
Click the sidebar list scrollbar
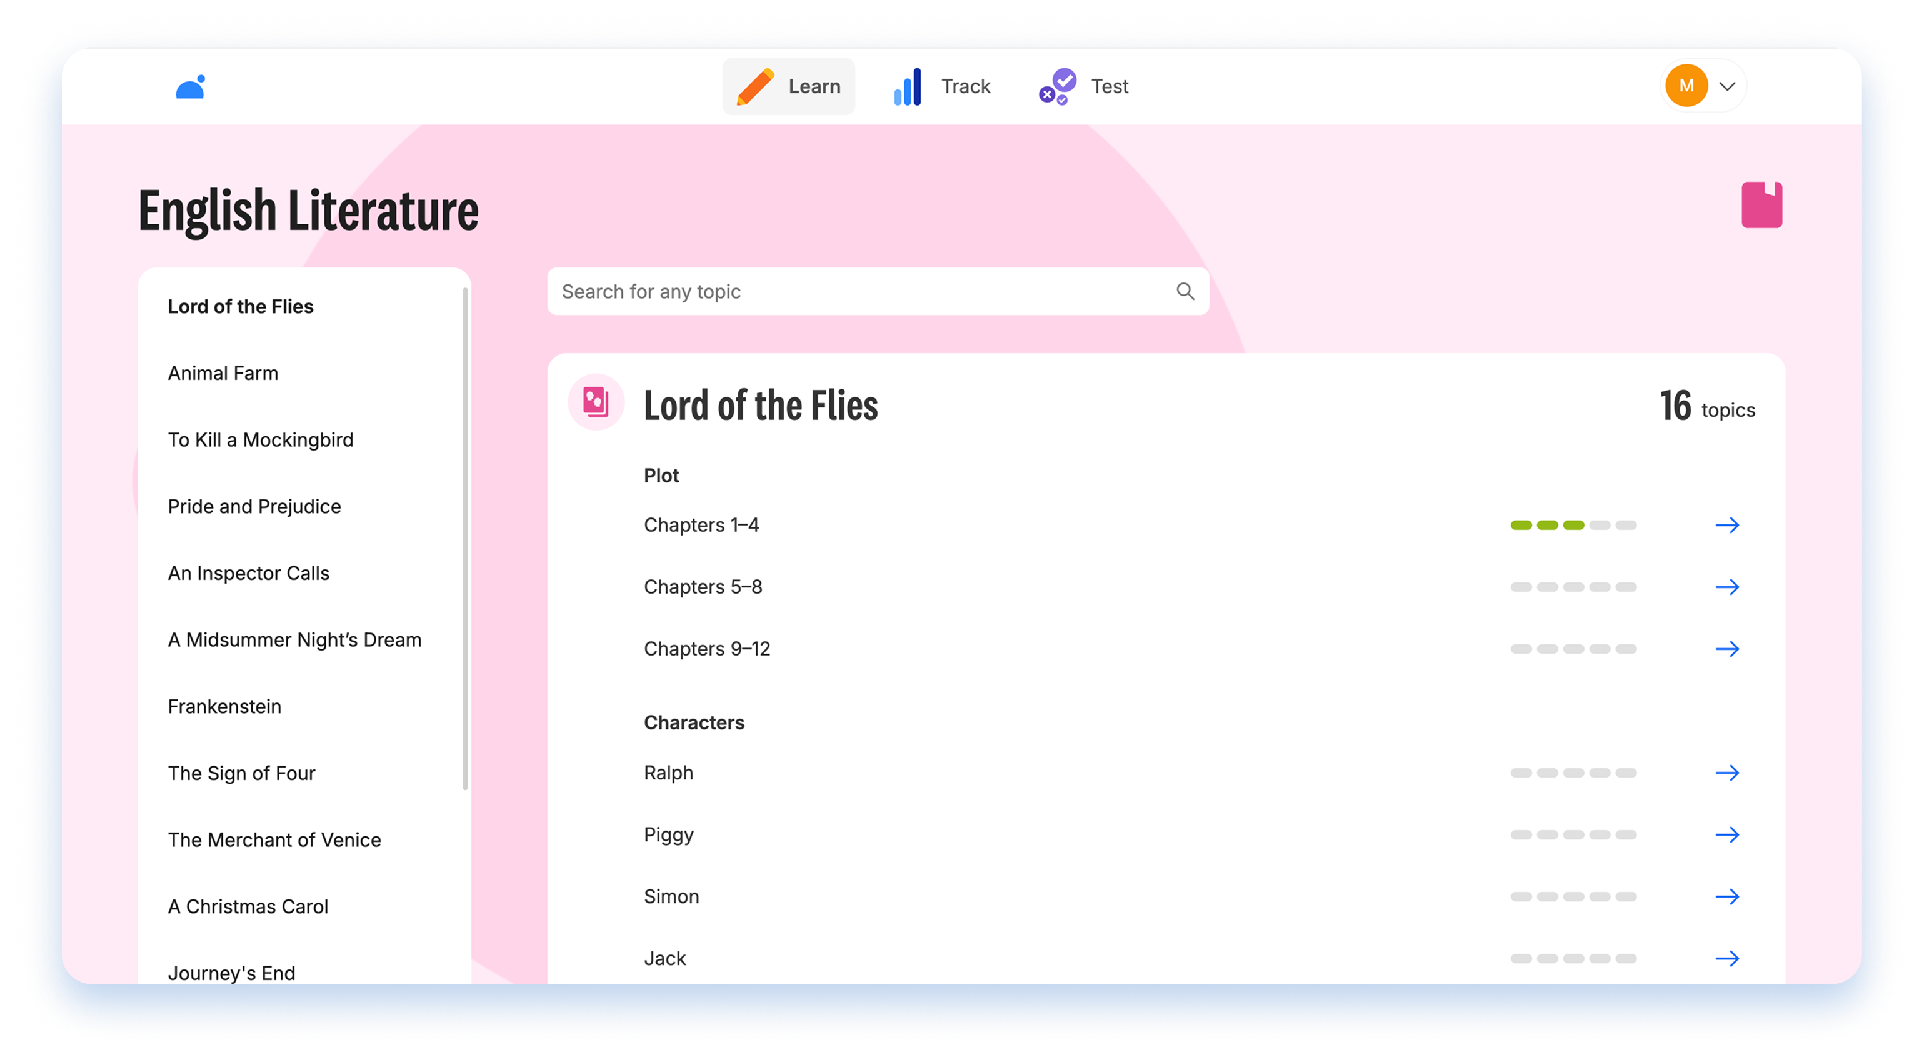click(465, 538)
